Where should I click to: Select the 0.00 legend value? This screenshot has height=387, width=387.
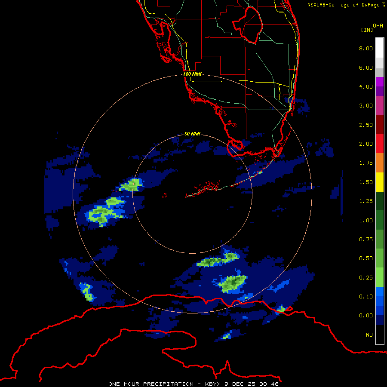(x=366, y=316)
